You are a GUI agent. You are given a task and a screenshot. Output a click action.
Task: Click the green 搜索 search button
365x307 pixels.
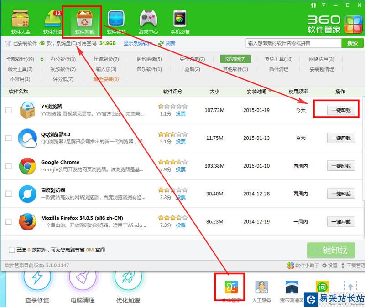point(352,43)
